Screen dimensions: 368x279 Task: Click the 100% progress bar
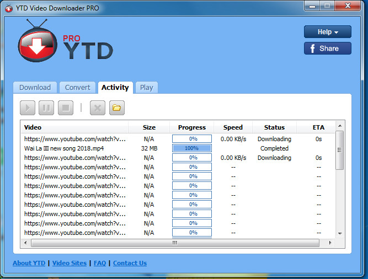click(192, 148)
